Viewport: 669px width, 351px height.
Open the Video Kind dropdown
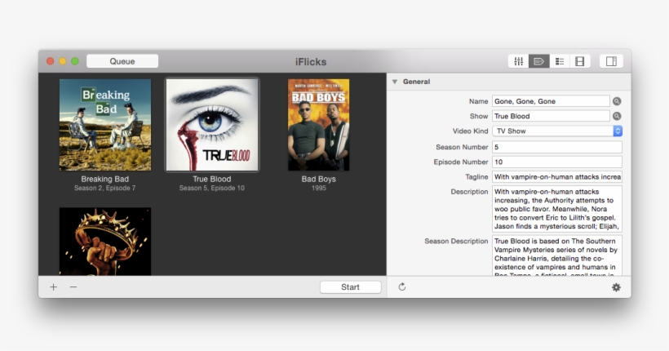click(556, 131)
